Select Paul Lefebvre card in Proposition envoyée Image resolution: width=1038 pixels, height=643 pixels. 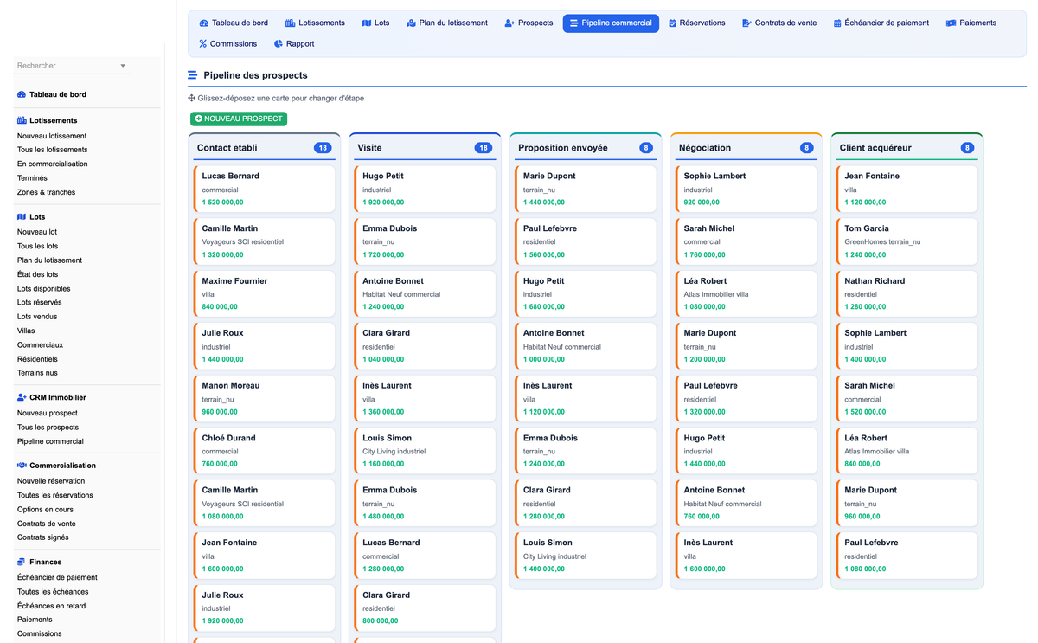coord(586,241)
